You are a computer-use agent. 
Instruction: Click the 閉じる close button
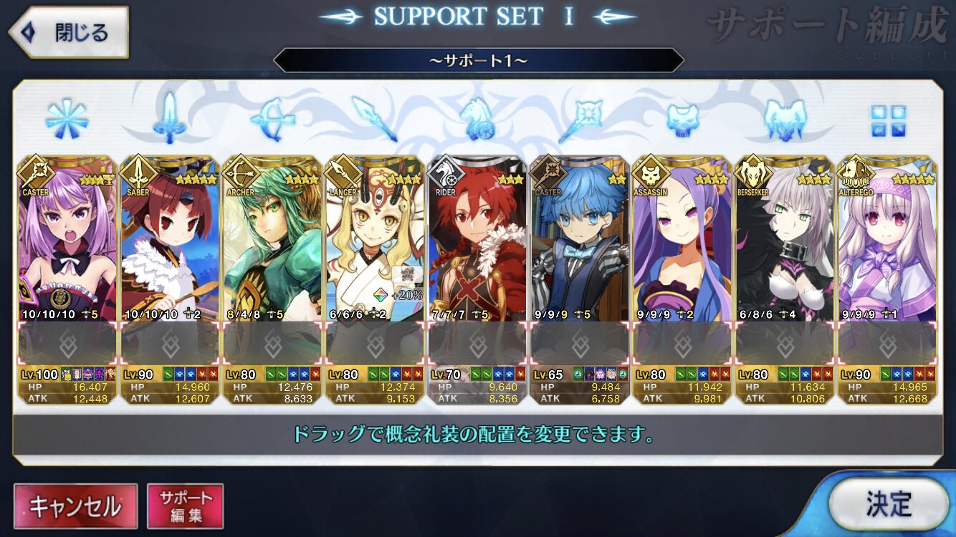point(68,32)
